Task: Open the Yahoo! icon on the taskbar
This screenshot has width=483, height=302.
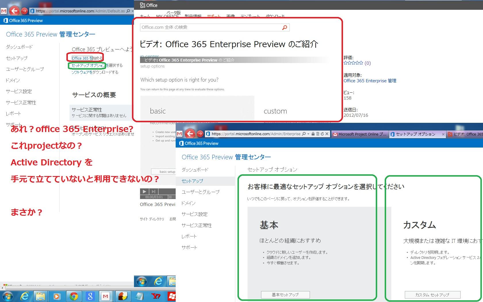Action: coord(156,296)
